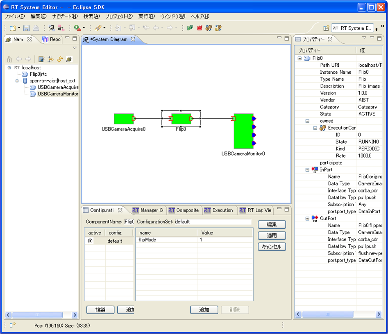Select the RT System Editor perspective button
Viewport: 388px width, 334px height.
352,28
